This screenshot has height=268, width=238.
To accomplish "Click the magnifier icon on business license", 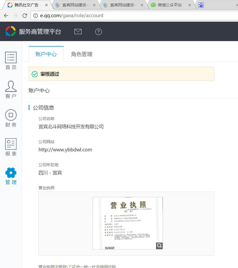I will coord(159,246).
